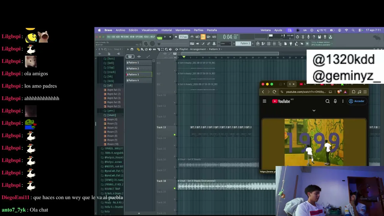This screenshot has height=216, width=384.
Task: Open the plugin picker plug icon
Action: click(291, 43)
